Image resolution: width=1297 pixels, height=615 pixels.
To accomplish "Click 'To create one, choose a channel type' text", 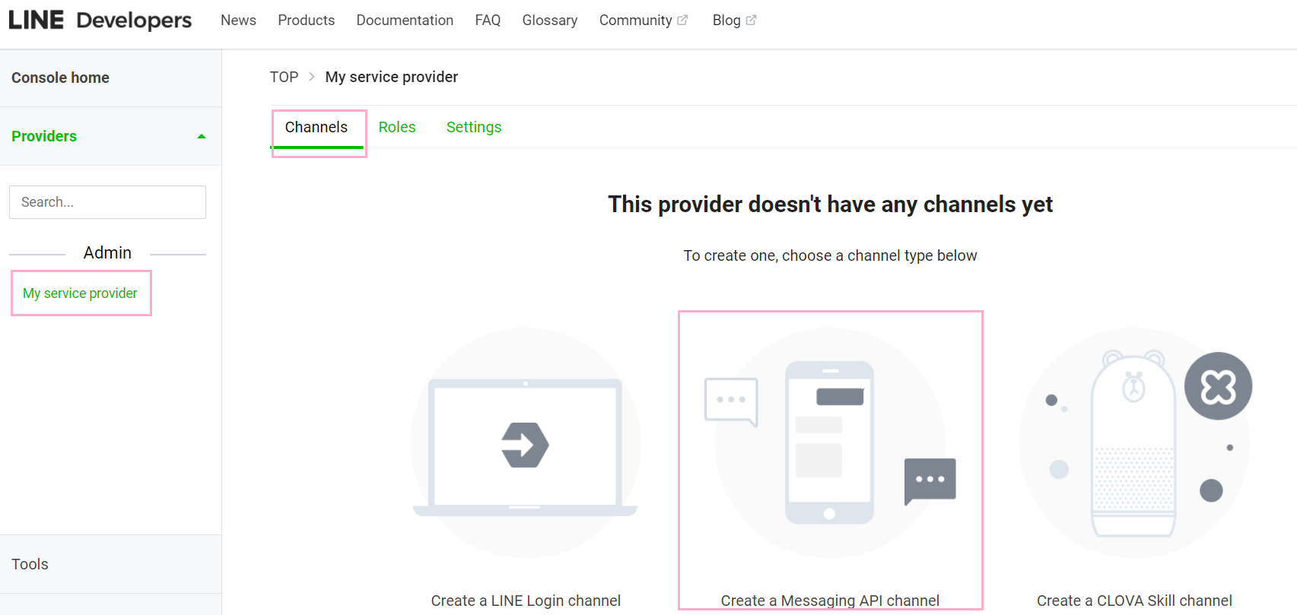I will click(830, 256).
